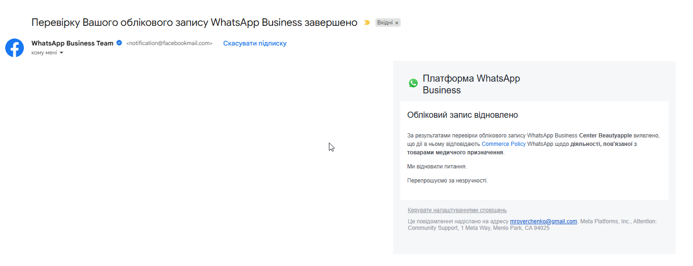Image resolution: width=693 pixels, height=266 pixels.
Task: Click sender address notification@facebookmail.com
Action: [x=169, y=43]
